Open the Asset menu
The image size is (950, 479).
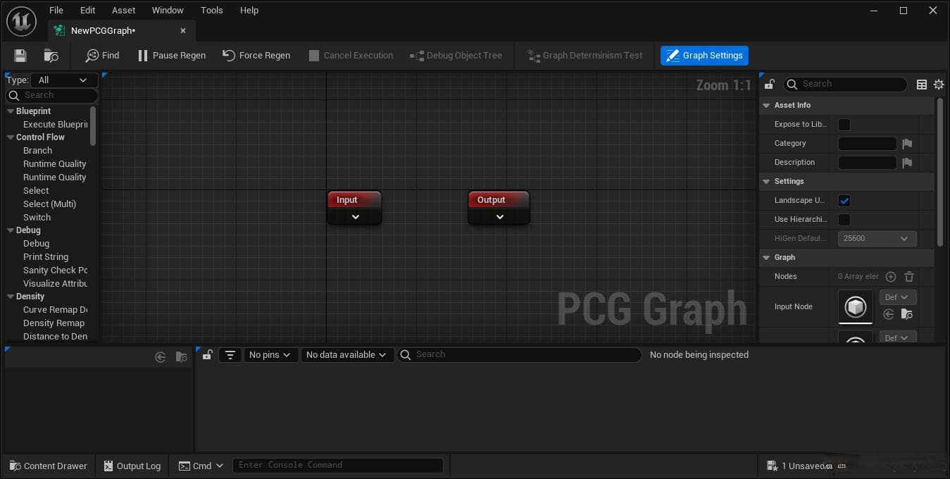[123, 10]
